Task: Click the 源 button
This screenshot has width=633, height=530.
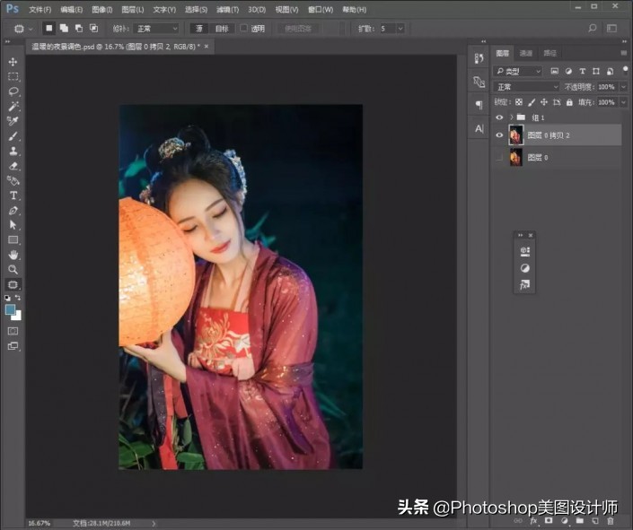Action: pos(199,28)
